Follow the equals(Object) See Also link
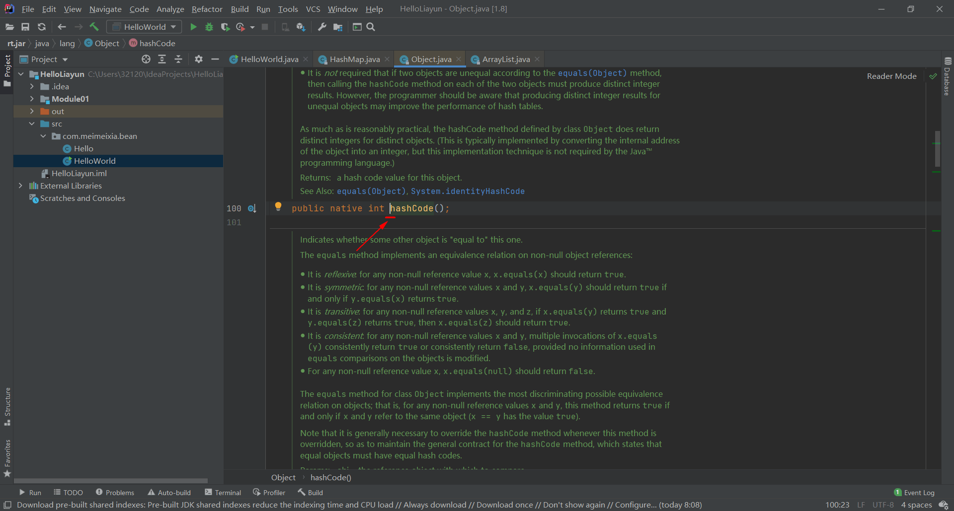Image resolution: width=954 pixels, height=511 pixels. [371, 191]
